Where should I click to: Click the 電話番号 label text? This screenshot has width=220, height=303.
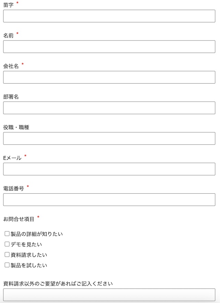coord(14,188)
